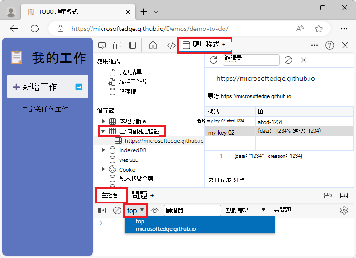Toggle console sidebar icon
The height and width of the screenshot is (258, 356).
pos(102,210)
